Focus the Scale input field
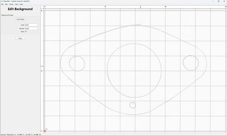The width and height of the screenshot is (227, 136). [31, 25]
